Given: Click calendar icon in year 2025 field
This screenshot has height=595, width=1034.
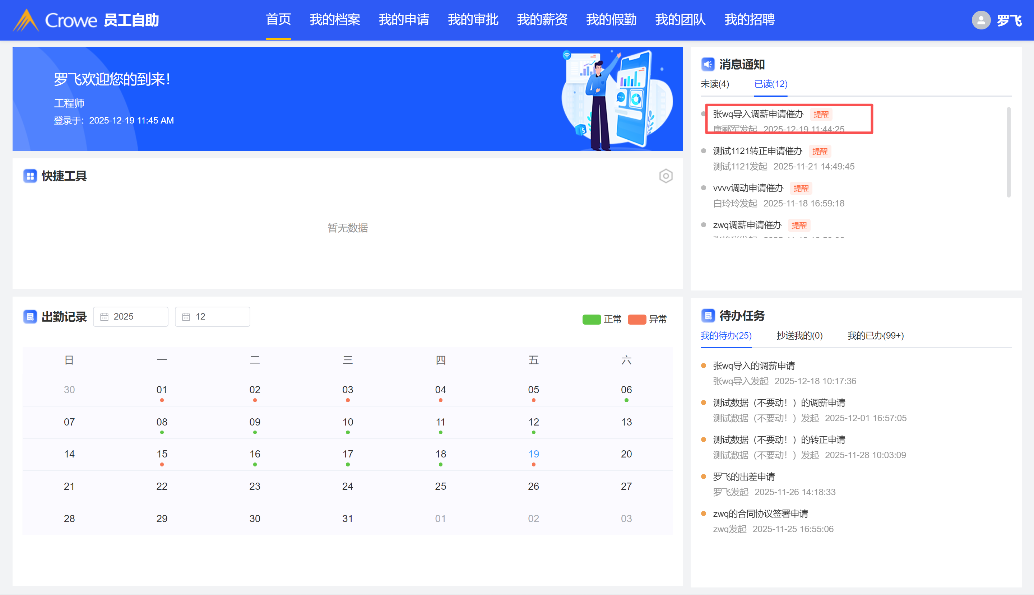Looking at the screenshot, I should (104, 317).
